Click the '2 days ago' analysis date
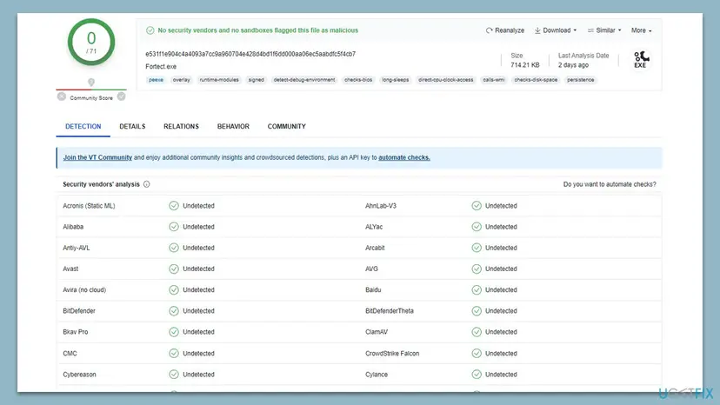 pos(573,65)
